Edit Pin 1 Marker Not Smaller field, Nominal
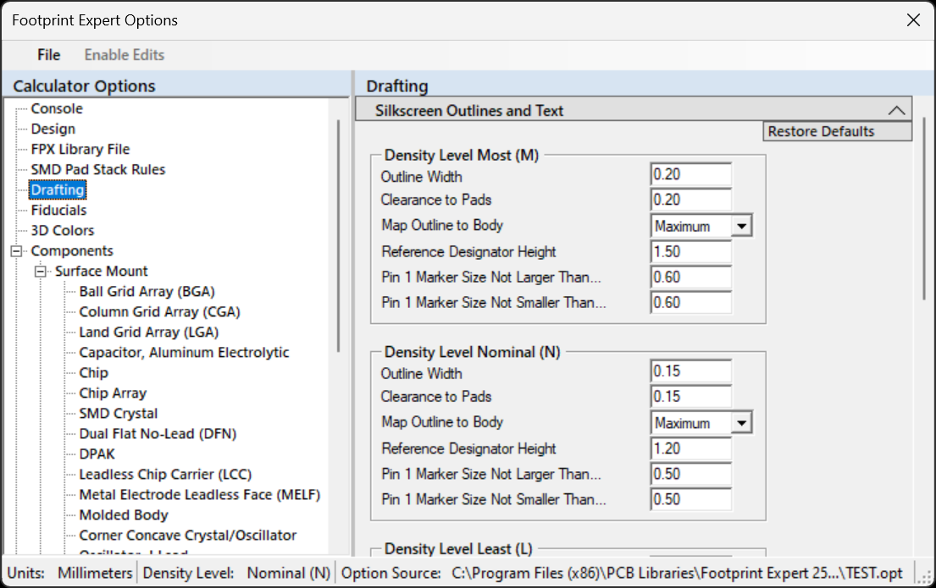 pyautogui.click(x=690, y=499)
